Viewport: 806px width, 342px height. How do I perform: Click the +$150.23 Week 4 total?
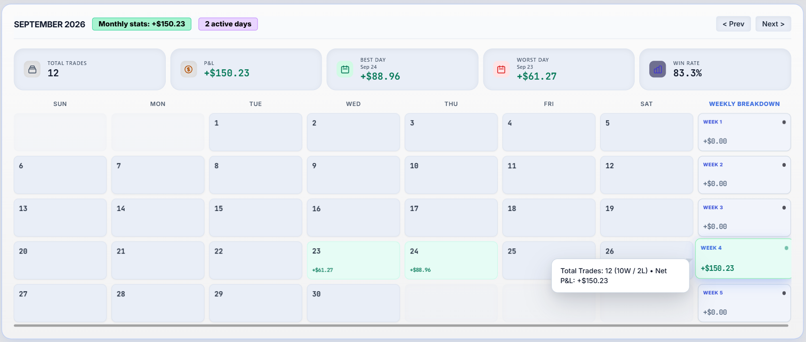pos(717,268)
